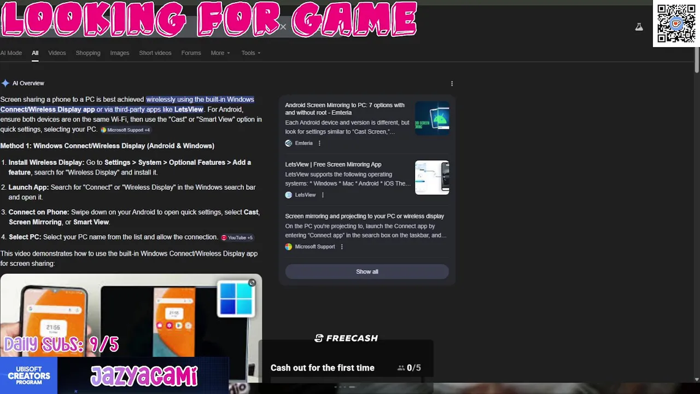Click the Launch App step text
The height and width of the screenshot is (394, 700).
[x=132, y=192]
